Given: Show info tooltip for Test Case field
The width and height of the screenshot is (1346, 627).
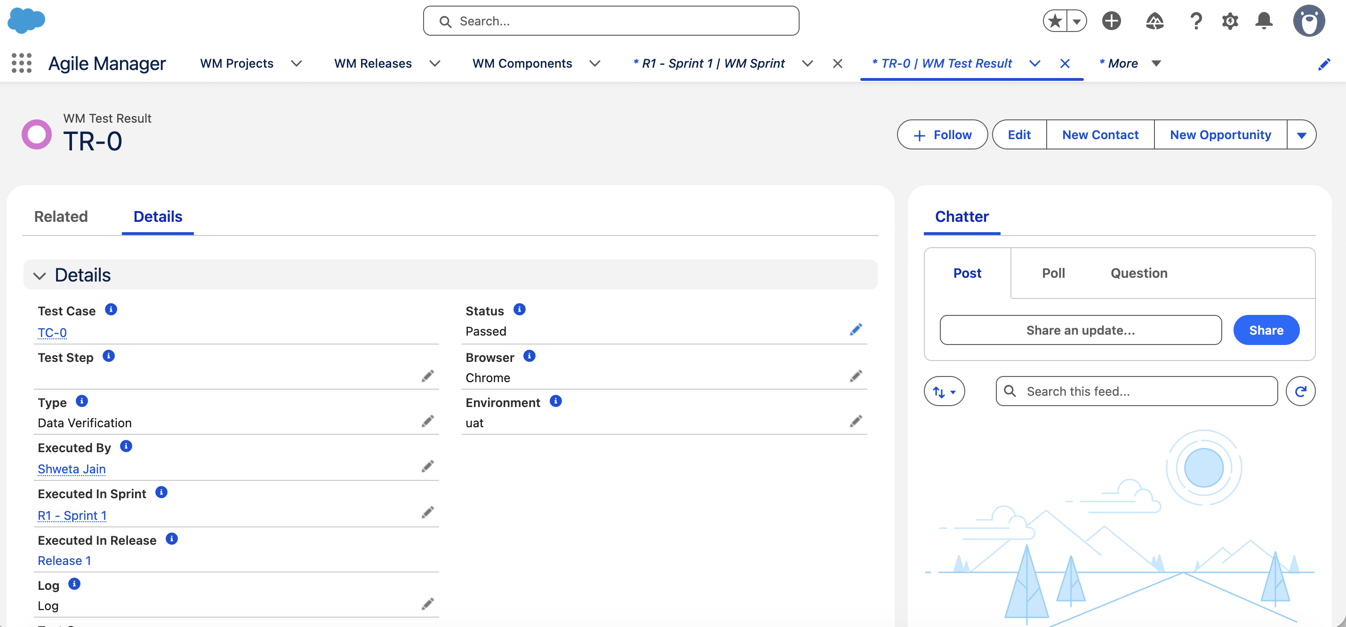Looking at the screenshot, I should 111,309.
